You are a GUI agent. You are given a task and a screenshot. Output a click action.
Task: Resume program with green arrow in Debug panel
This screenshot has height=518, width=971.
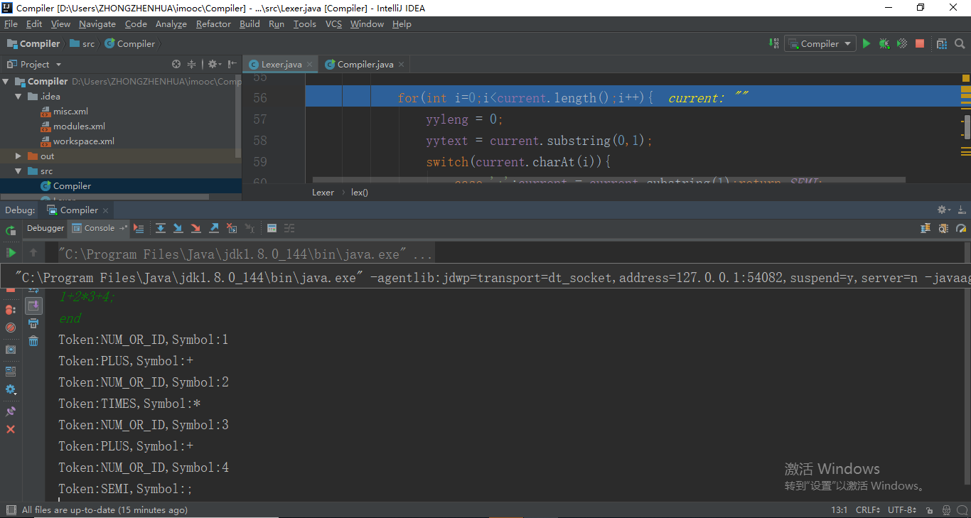(x=11, y=252)
